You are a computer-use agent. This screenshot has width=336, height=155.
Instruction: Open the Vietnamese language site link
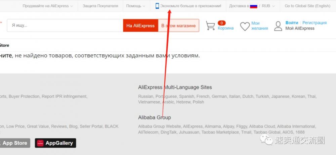pos(149,102)
